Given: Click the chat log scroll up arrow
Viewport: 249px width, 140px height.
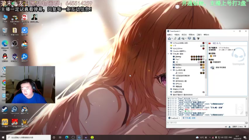Looking at the screenshot, I should tap(247, 99).
